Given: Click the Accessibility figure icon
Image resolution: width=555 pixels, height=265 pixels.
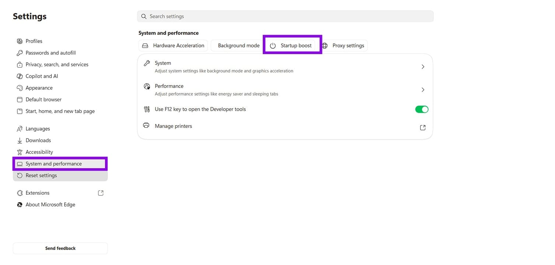Looking at the screenshot, I should click(x=20, y=152).
